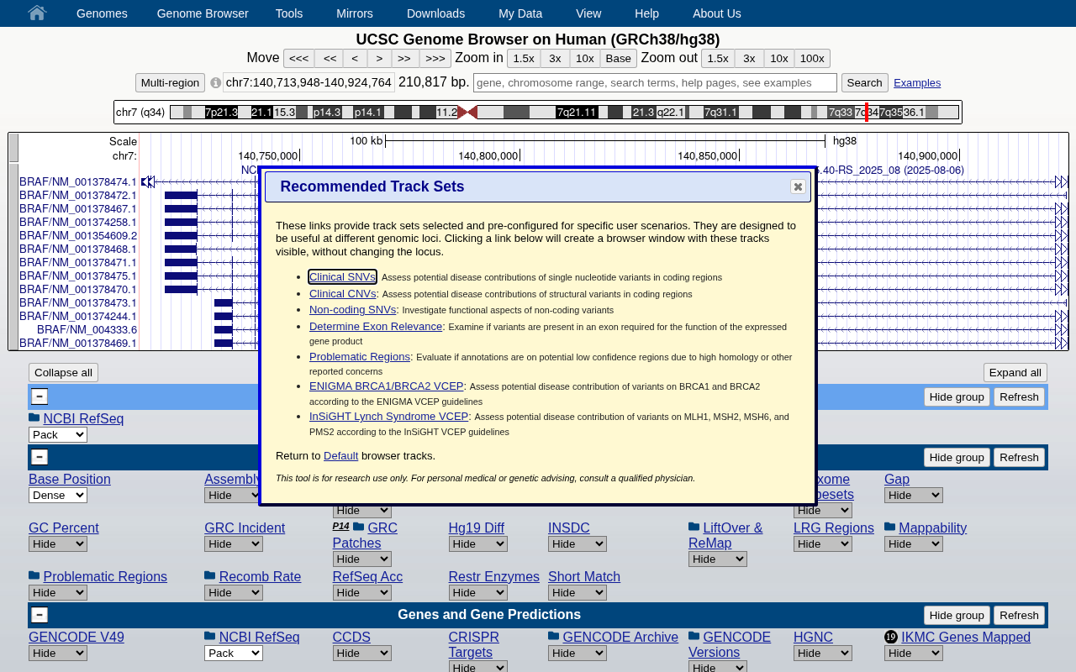The image size is (1076, 672).
Task: Click folder icon beside NCBI RefSeq under Genes
Action: pos(209,636)
